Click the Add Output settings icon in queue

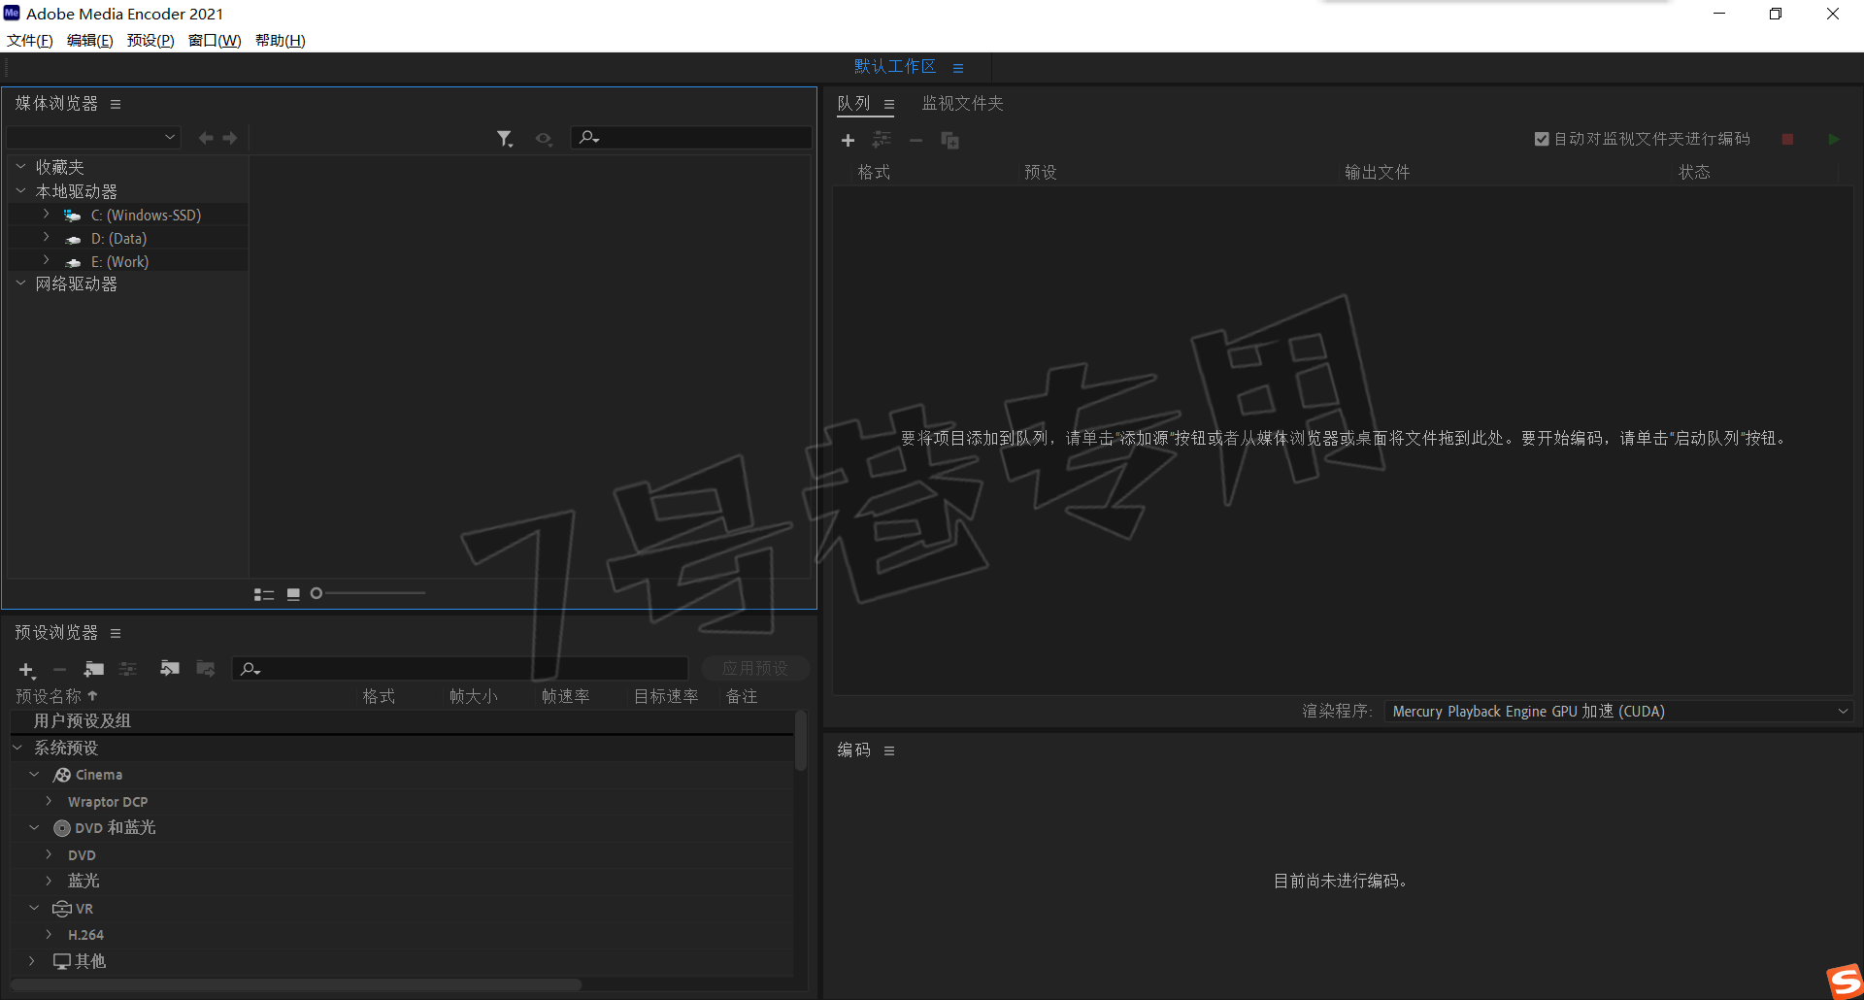(x=882, y=140)
